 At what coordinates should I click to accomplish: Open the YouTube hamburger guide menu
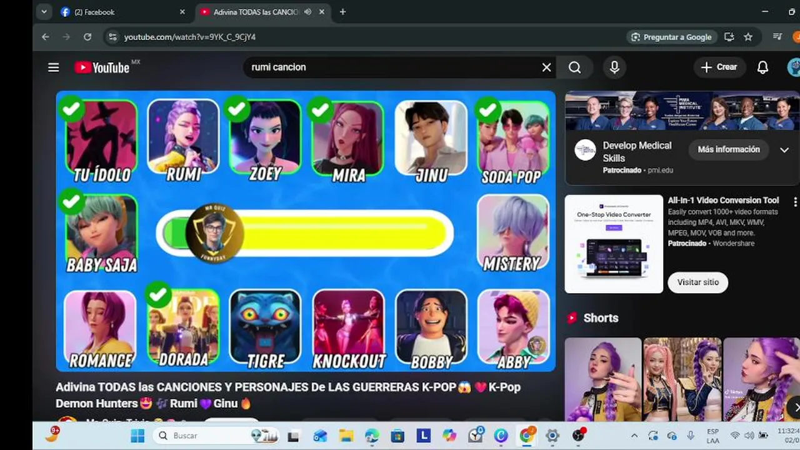coord(54,67)
